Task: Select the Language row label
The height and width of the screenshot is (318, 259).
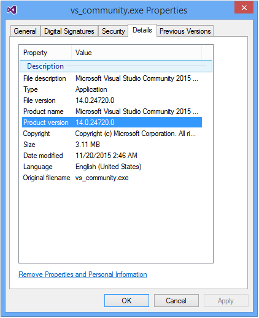Action: [x=38, y=167]
